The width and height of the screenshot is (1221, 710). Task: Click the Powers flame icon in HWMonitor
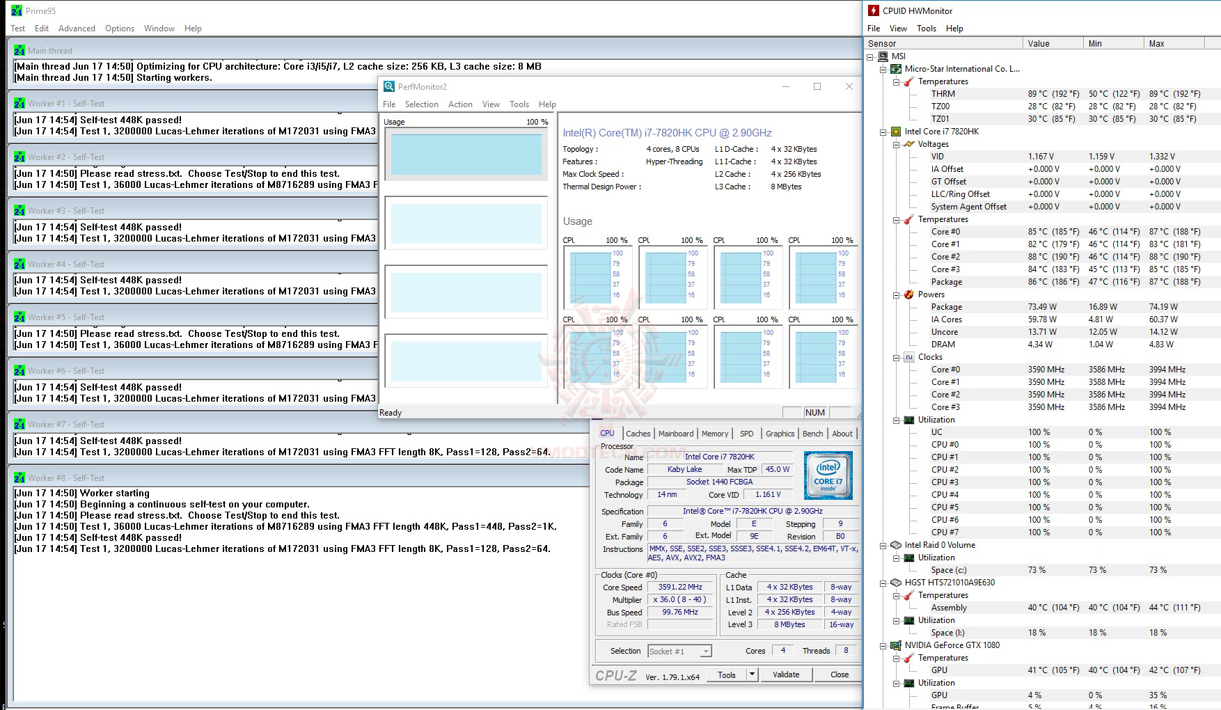[908, 294]
